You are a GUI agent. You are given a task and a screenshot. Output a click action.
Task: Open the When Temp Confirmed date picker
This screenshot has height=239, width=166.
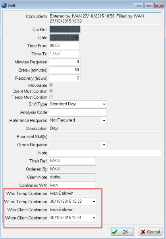pyautogui.click(x=94, y=202)
